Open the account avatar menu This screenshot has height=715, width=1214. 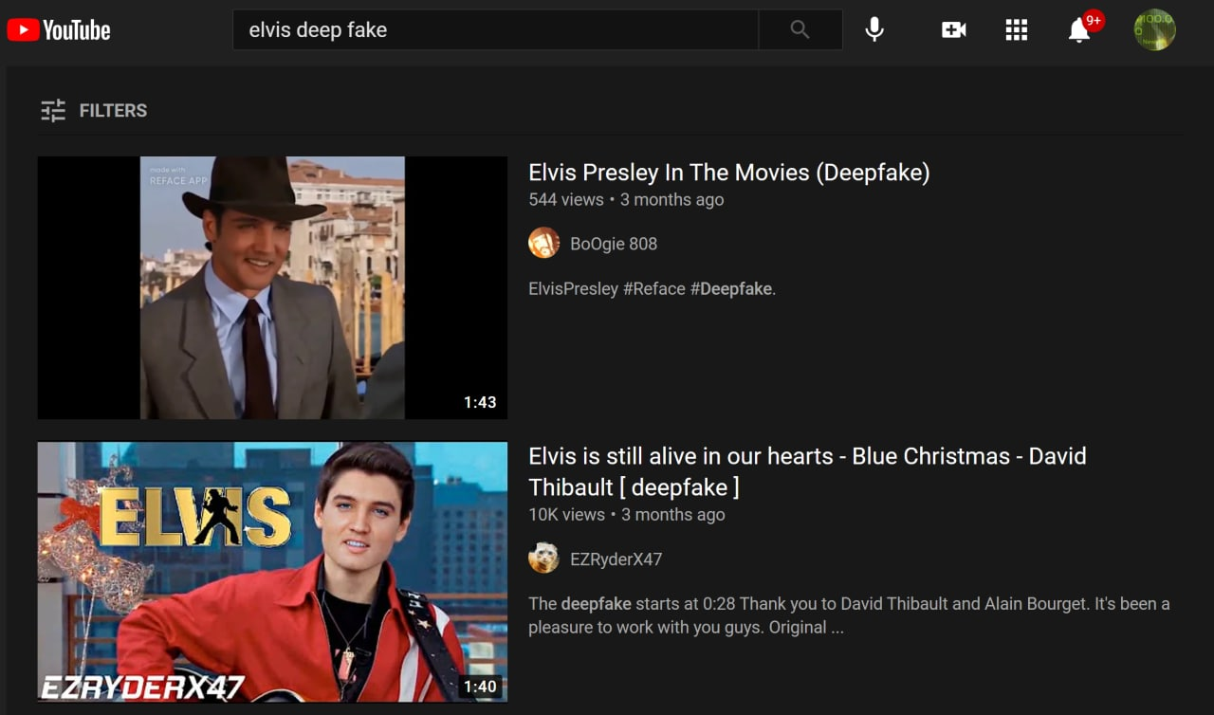(x=1154, y=29)
